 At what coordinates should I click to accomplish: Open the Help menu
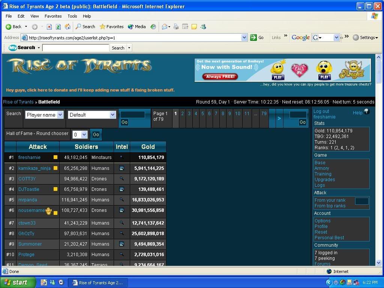point(87,16)
